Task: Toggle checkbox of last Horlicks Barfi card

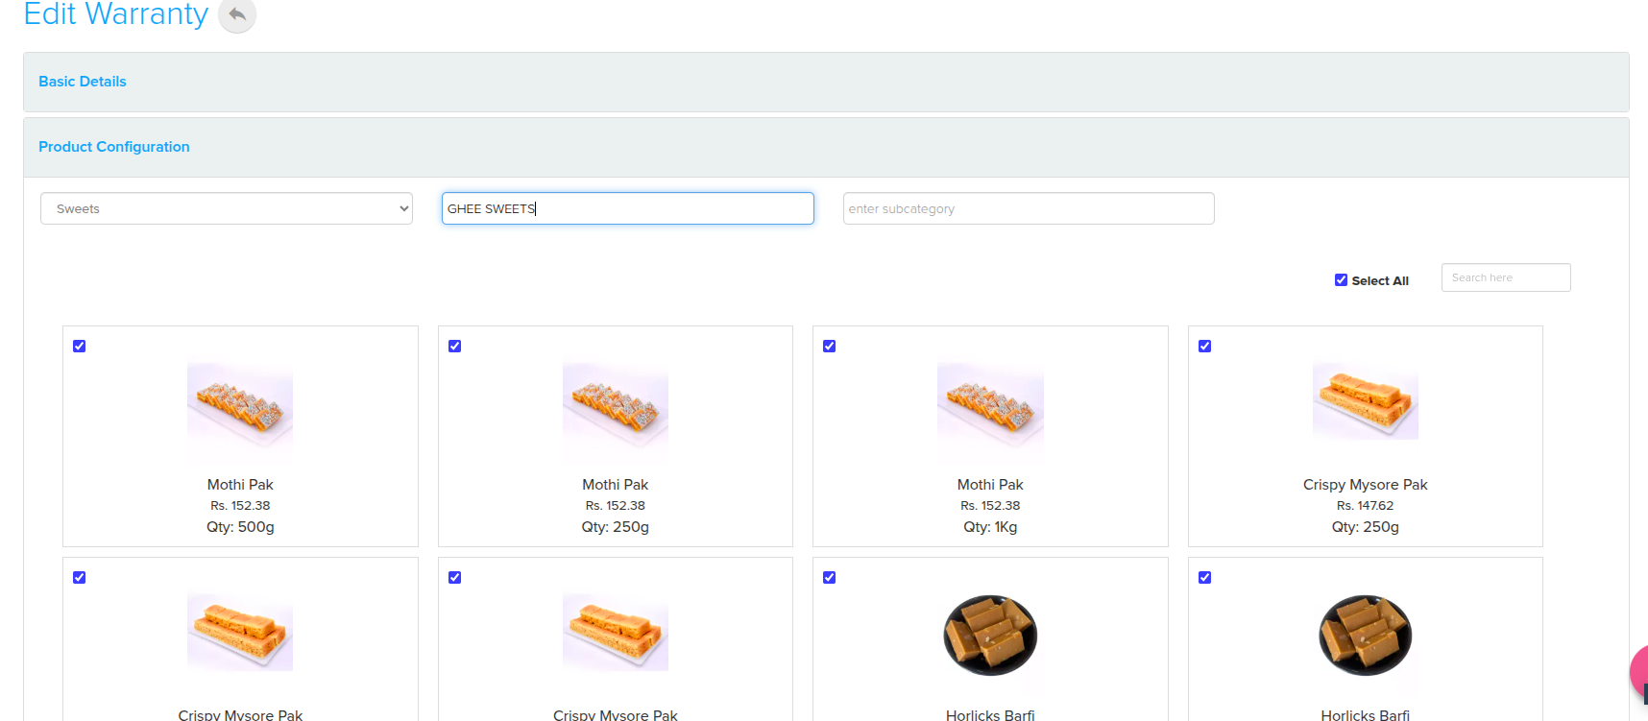Action: pyautogui.click(x=1205, y=577)
